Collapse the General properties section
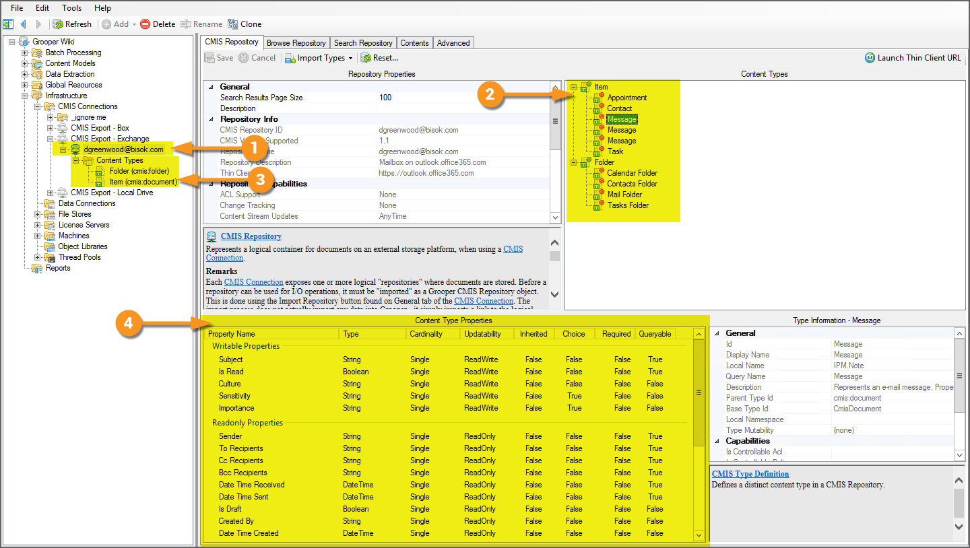This screenshot has width=970, height=548. (x=211, y=87)
